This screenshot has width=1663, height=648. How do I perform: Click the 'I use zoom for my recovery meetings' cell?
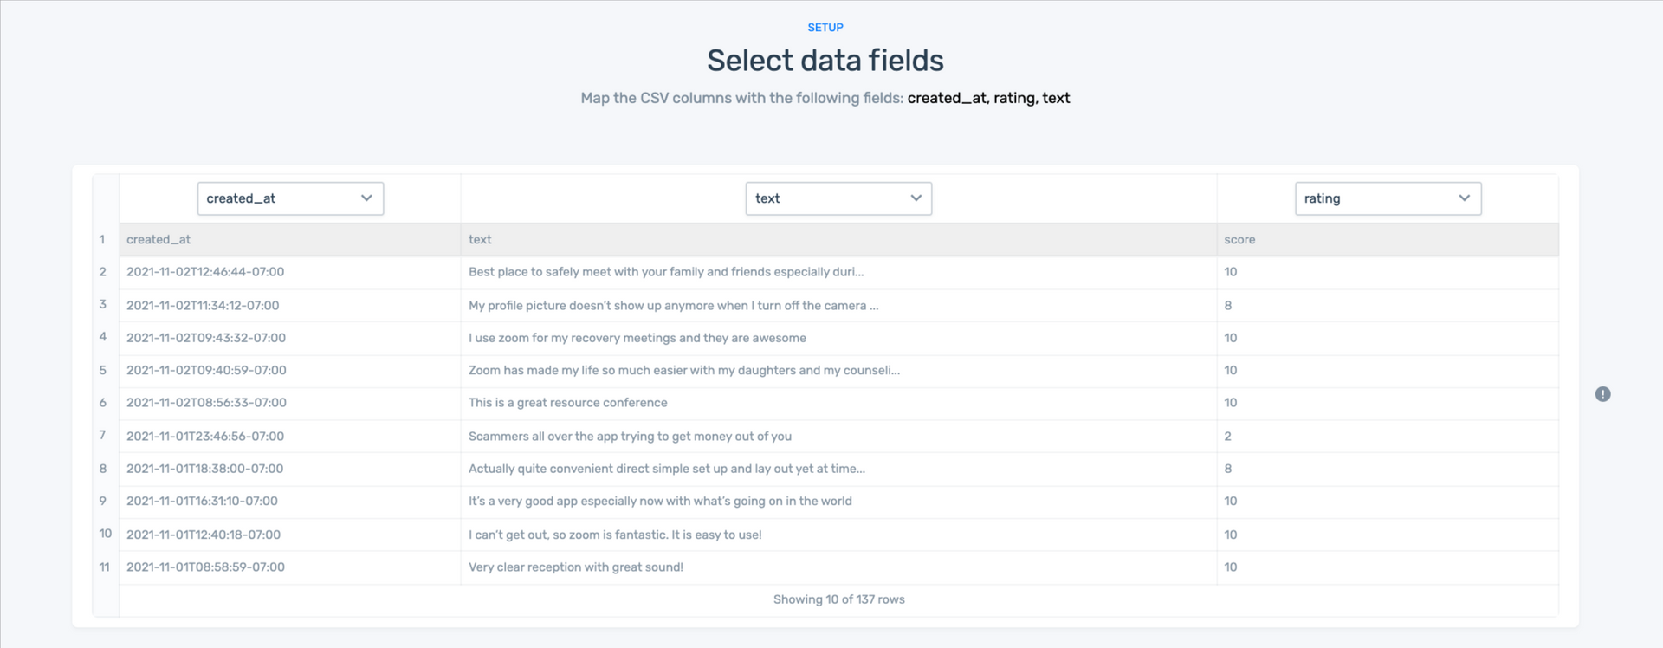click(x=637, y=338)
